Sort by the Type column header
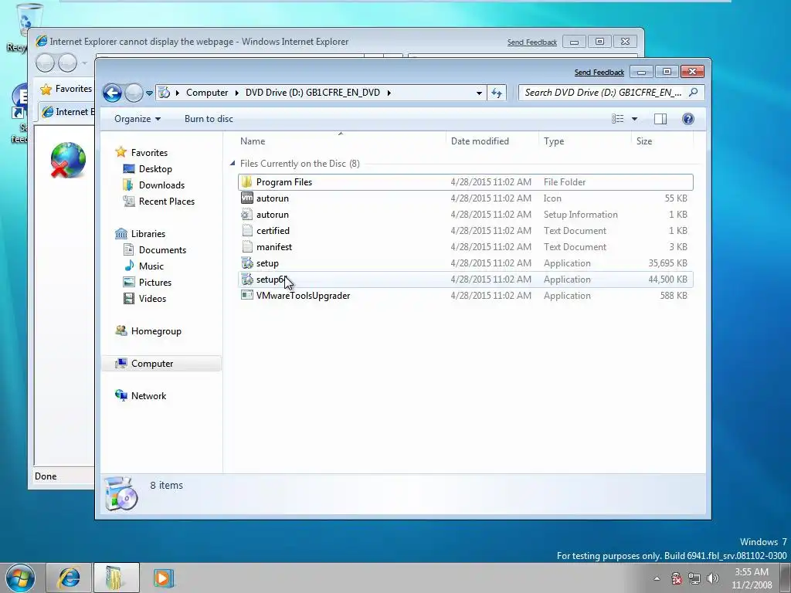Viewport: 791px width, 593px height. 554,141
